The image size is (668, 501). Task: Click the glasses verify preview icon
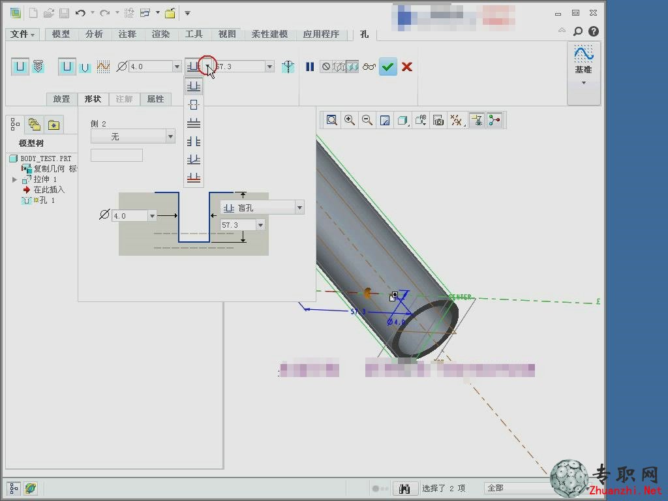coord(369,67)
